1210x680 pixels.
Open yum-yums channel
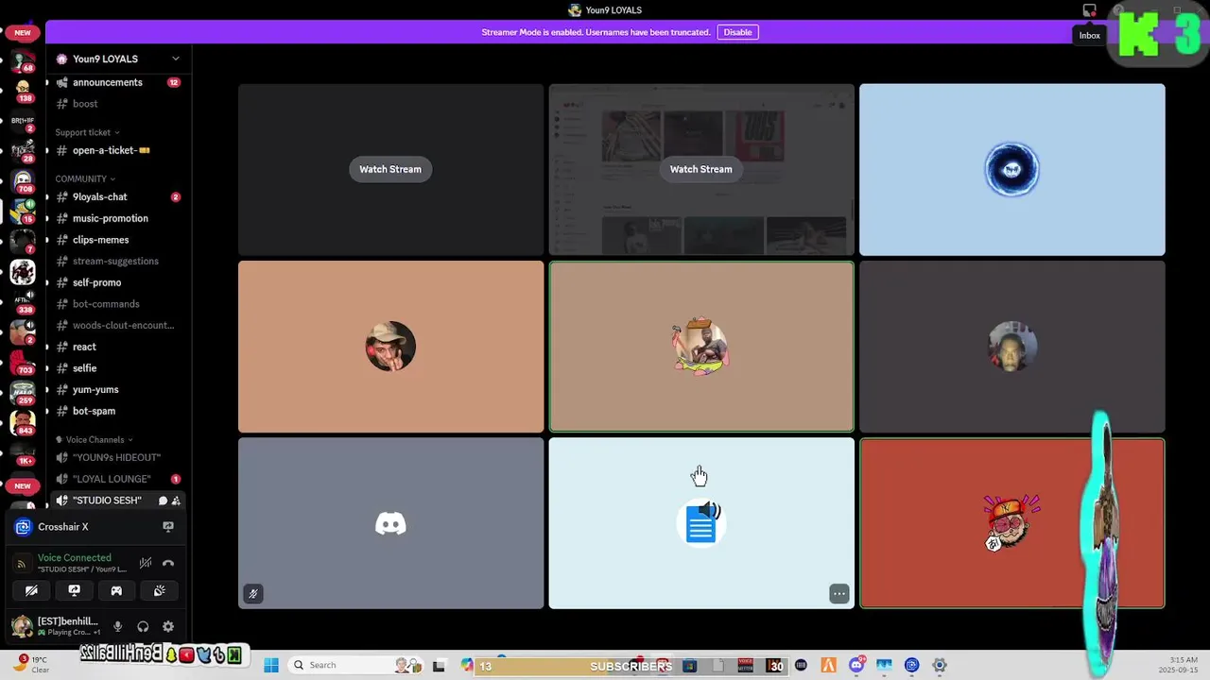tap(117, 389)
